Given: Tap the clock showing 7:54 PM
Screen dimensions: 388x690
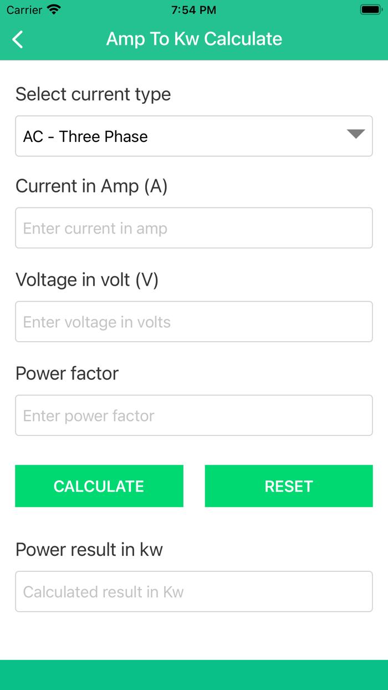Looking at the screenshot, I should tap(193, 9).
